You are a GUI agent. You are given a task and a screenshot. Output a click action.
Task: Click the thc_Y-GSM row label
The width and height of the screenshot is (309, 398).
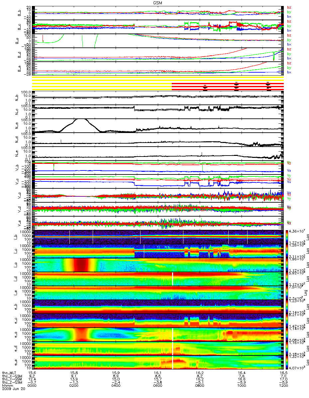click(12, 379)
